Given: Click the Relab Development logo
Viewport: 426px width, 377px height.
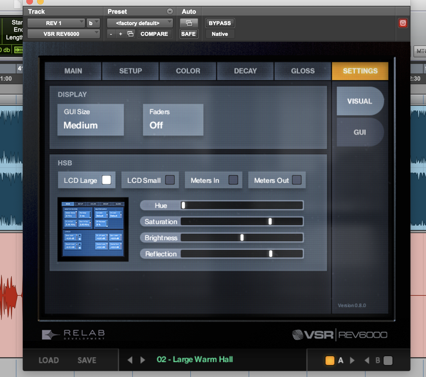Looking at the screenshot, I should click(x=74, y=335).
